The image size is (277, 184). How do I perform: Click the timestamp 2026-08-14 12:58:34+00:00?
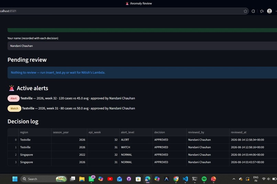253,140
